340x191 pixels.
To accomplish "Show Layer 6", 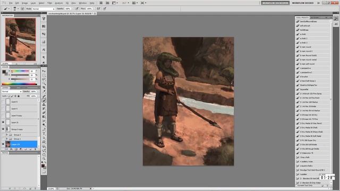I will (x=3, y=101).
